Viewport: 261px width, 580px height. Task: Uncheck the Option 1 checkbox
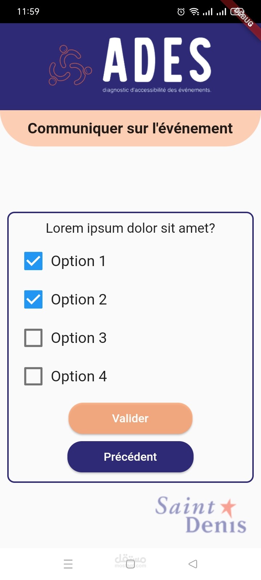(x=33, y=261)
